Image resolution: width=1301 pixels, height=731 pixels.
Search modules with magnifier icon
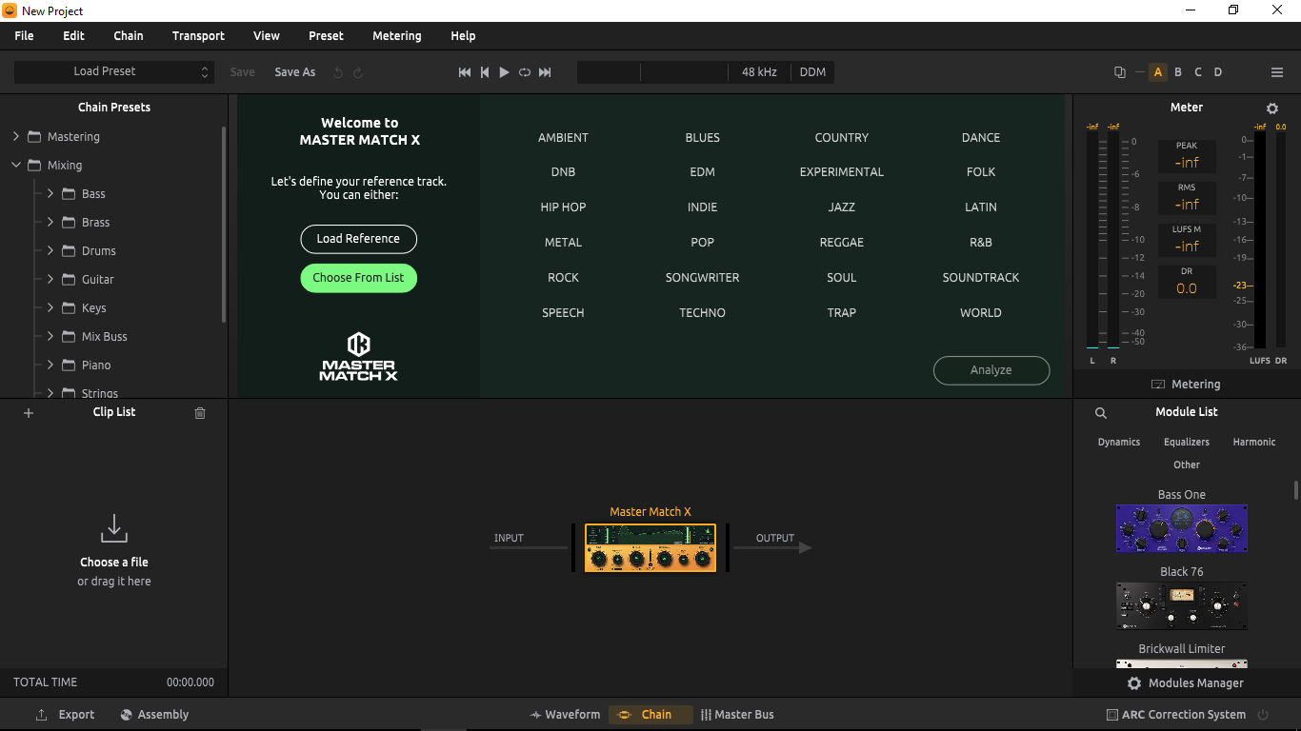tap(1101, 413)
